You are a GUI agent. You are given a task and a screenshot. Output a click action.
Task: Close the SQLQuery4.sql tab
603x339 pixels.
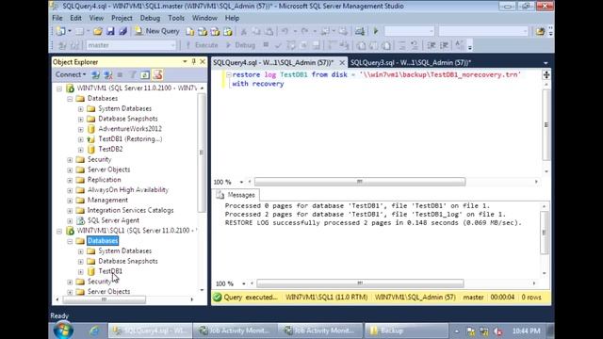342,62
